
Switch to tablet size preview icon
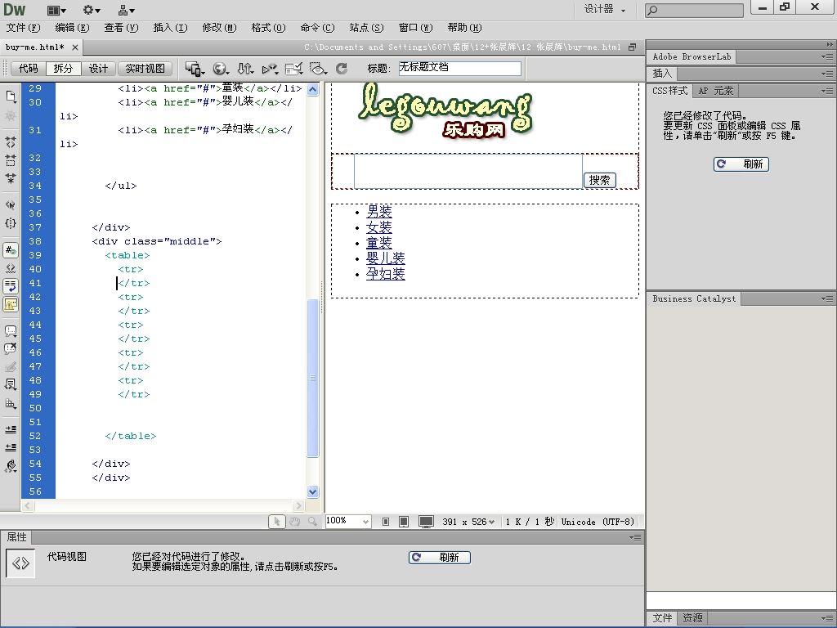pos(404,522)
